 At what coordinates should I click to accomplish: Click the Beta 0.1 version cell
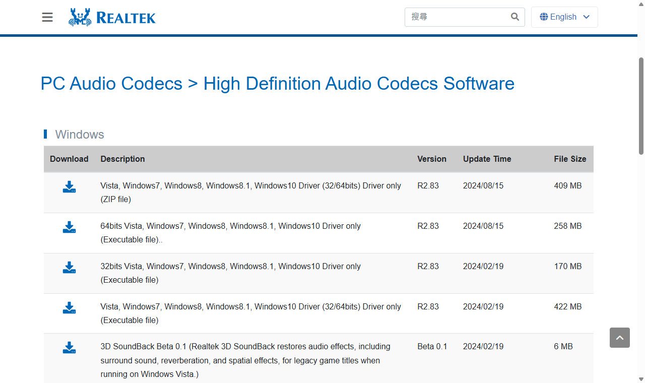432,346
